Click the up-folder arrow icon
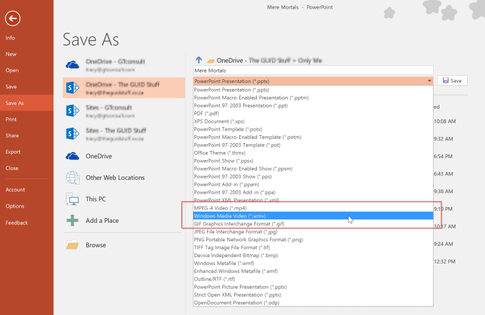The height and width of the screenshot is (315, 485). pyautogui.click(x=199, y=60)
